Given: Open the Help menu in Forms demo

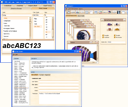Looking at the screenshot, I should (17, 54).
